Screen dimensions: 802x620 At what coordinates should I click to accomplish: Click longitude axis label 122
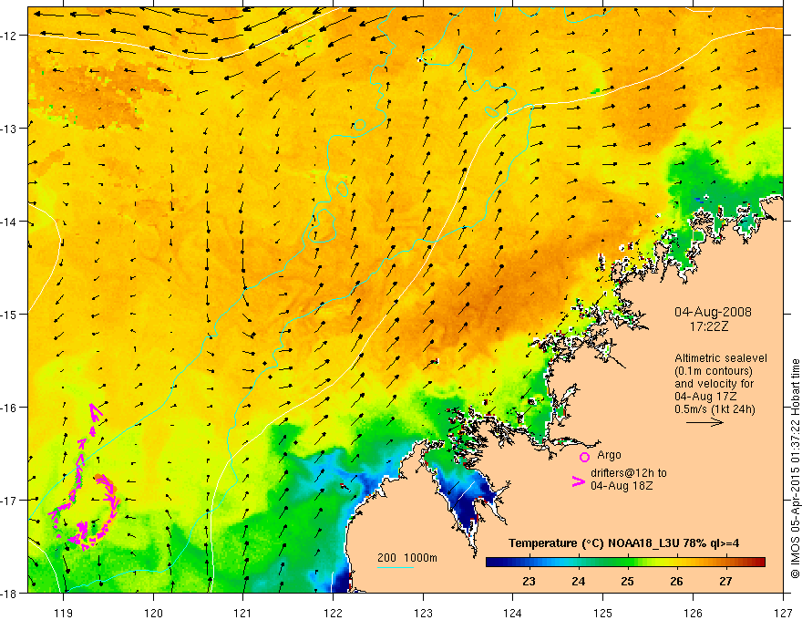(333, 613)
